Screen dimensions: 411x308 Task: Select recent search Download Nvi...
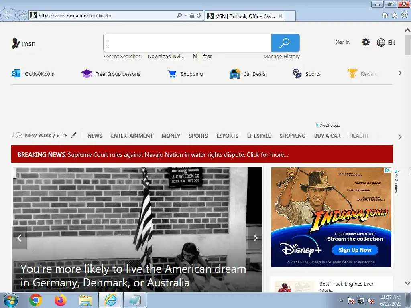[166, 56]
